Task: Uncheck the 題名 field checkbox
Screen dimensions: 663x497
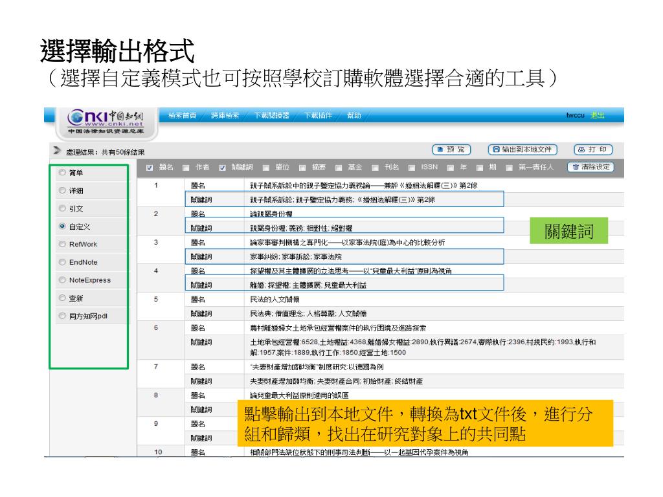Action: click(150, 168)
